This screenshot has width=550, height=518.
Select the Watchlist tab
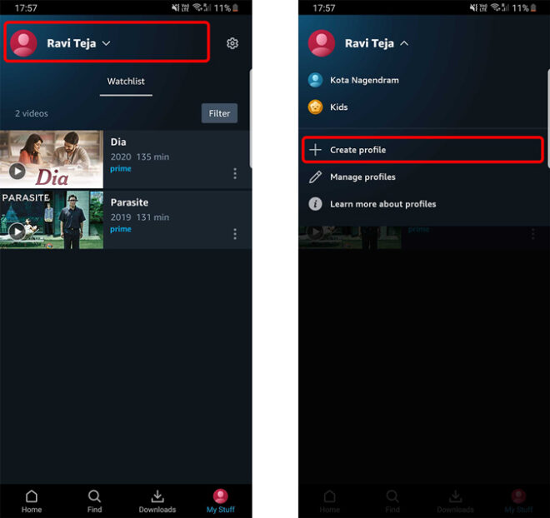pyautogui.click(x=126, y=82)
